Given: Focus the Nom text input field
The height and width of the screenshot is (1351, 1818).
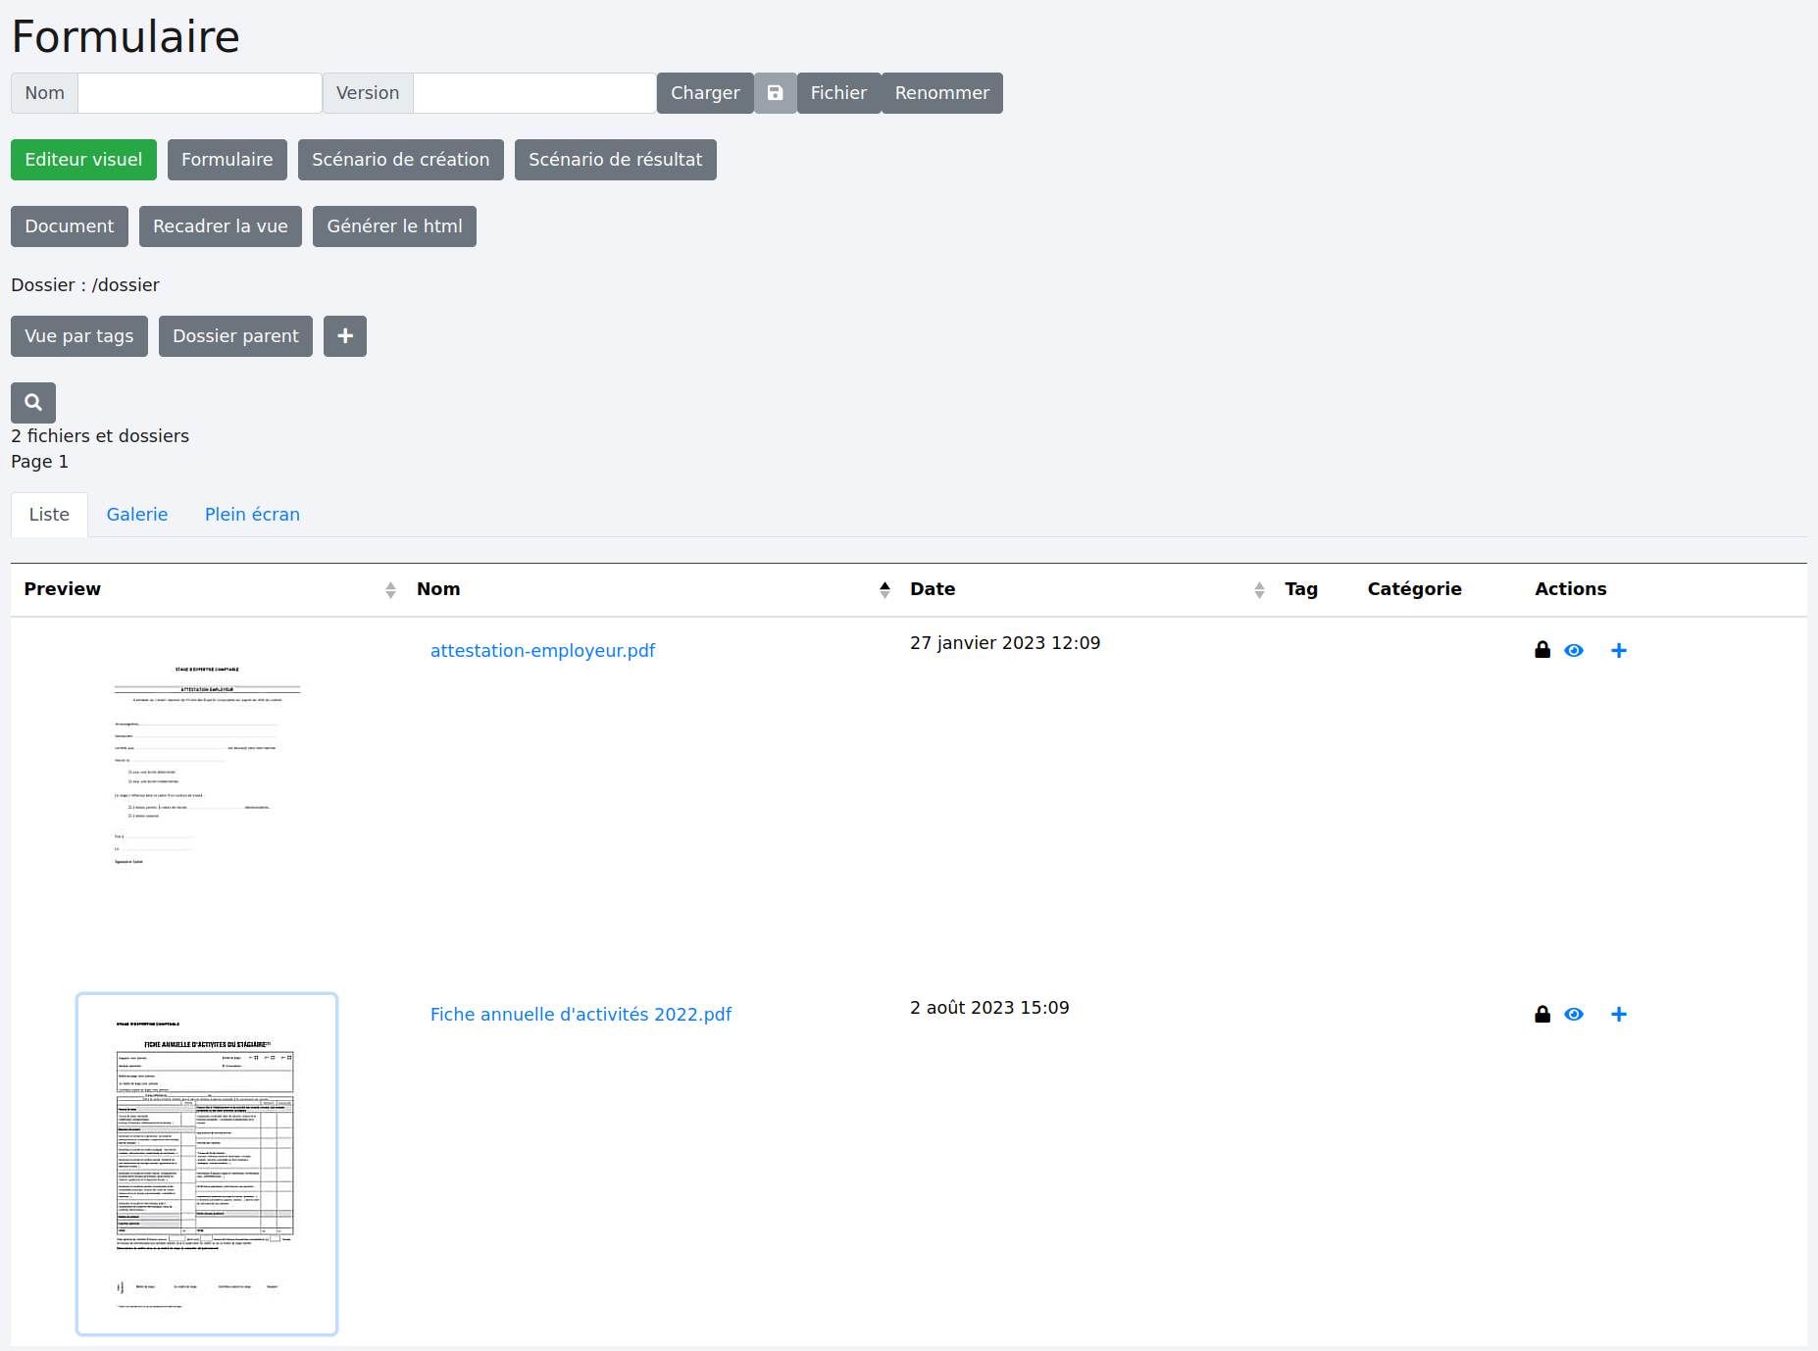Looking at the screenshot, I should click(200, 93).
